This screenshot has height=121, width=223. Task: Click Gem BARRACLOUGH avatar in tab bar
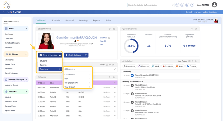click(216, 21)
